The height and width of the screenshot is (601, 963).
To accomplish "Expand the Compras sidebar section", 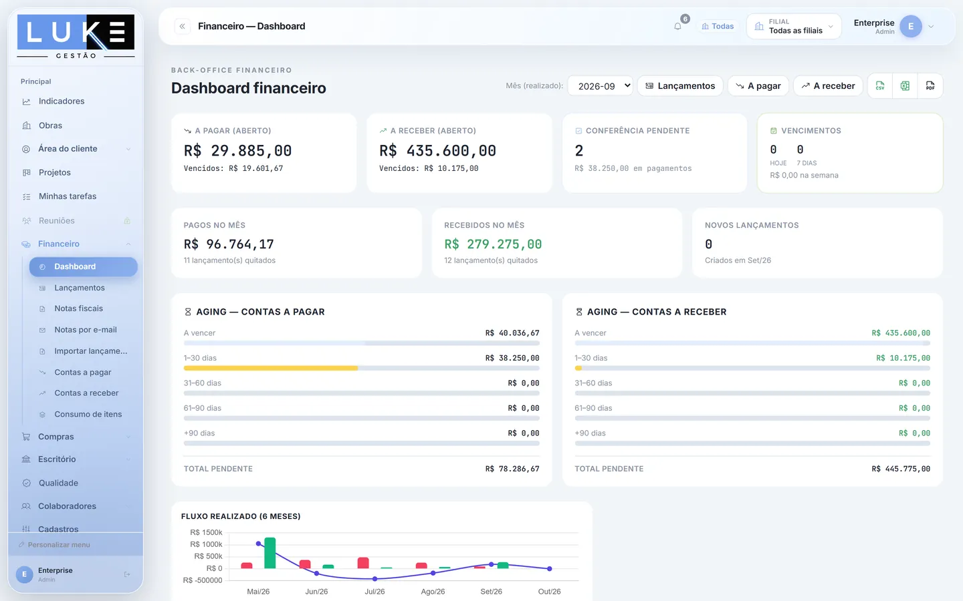I will click(76, 437).
